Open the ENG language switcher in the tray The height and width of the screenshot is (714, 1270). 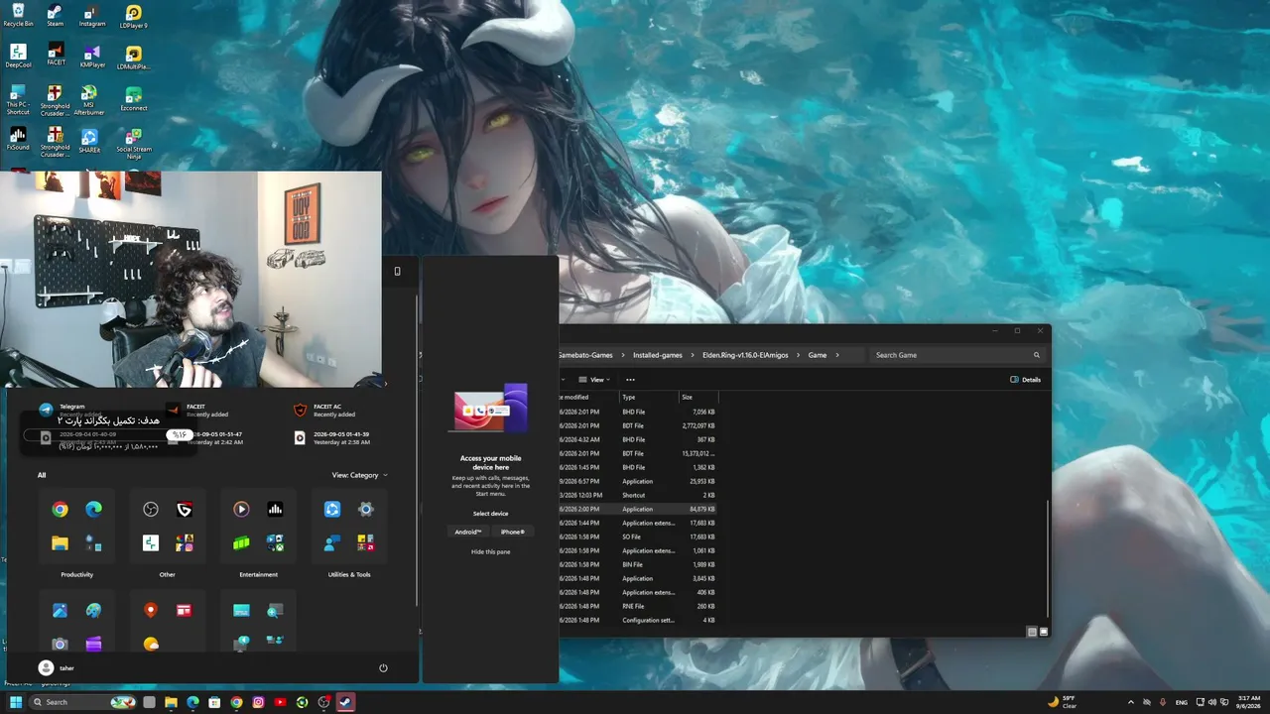click(x=1182, y=702)
